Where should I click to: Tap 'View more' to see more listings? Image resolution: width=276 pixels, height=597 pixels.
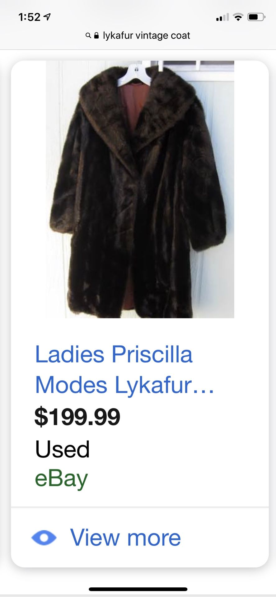[x=125, y=538]
